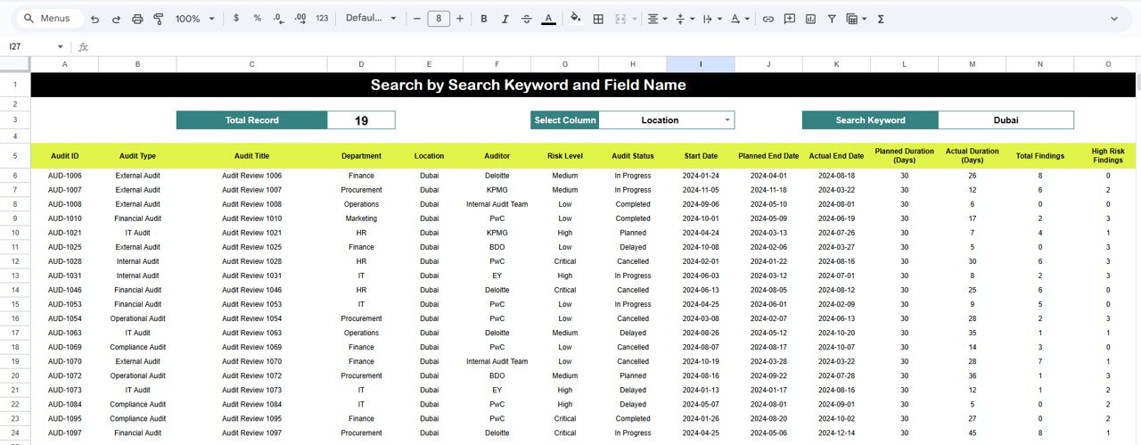Viewport: 1141px width, 445px height.
Task: Click the Search Keyword cell containing Dubai
Action: coord(1006,120)
